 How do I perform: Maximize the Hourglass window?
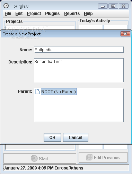113,6
